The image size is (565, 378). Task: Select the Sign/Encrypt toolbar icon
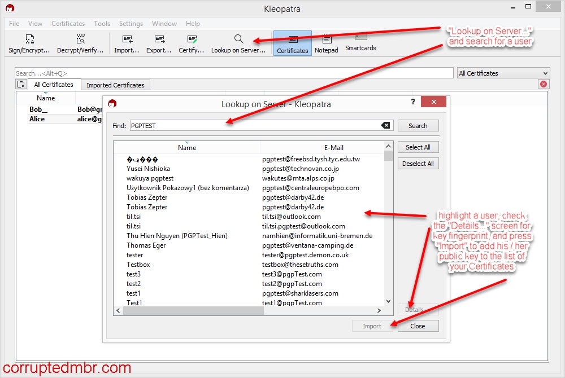pyautogui.click(x=28, y=42)
